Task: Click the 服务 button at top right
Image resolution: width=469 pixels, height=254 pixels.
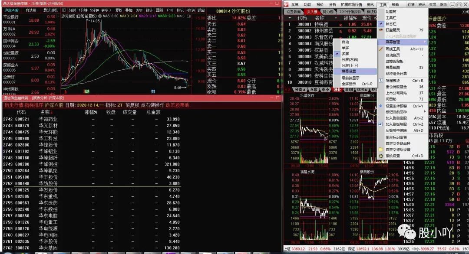Action: pyautogui.click(x=443, y=4)
